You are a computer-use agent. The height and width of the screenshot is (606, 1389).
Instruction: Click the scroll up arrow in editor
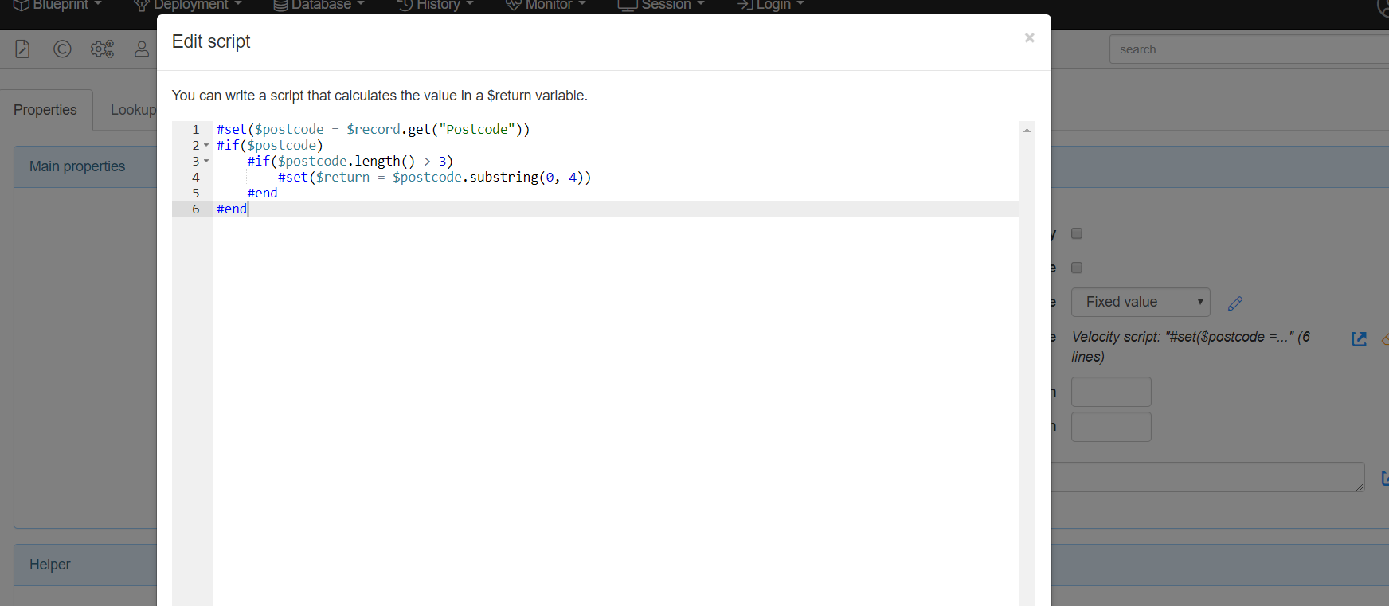(1027, 131)
